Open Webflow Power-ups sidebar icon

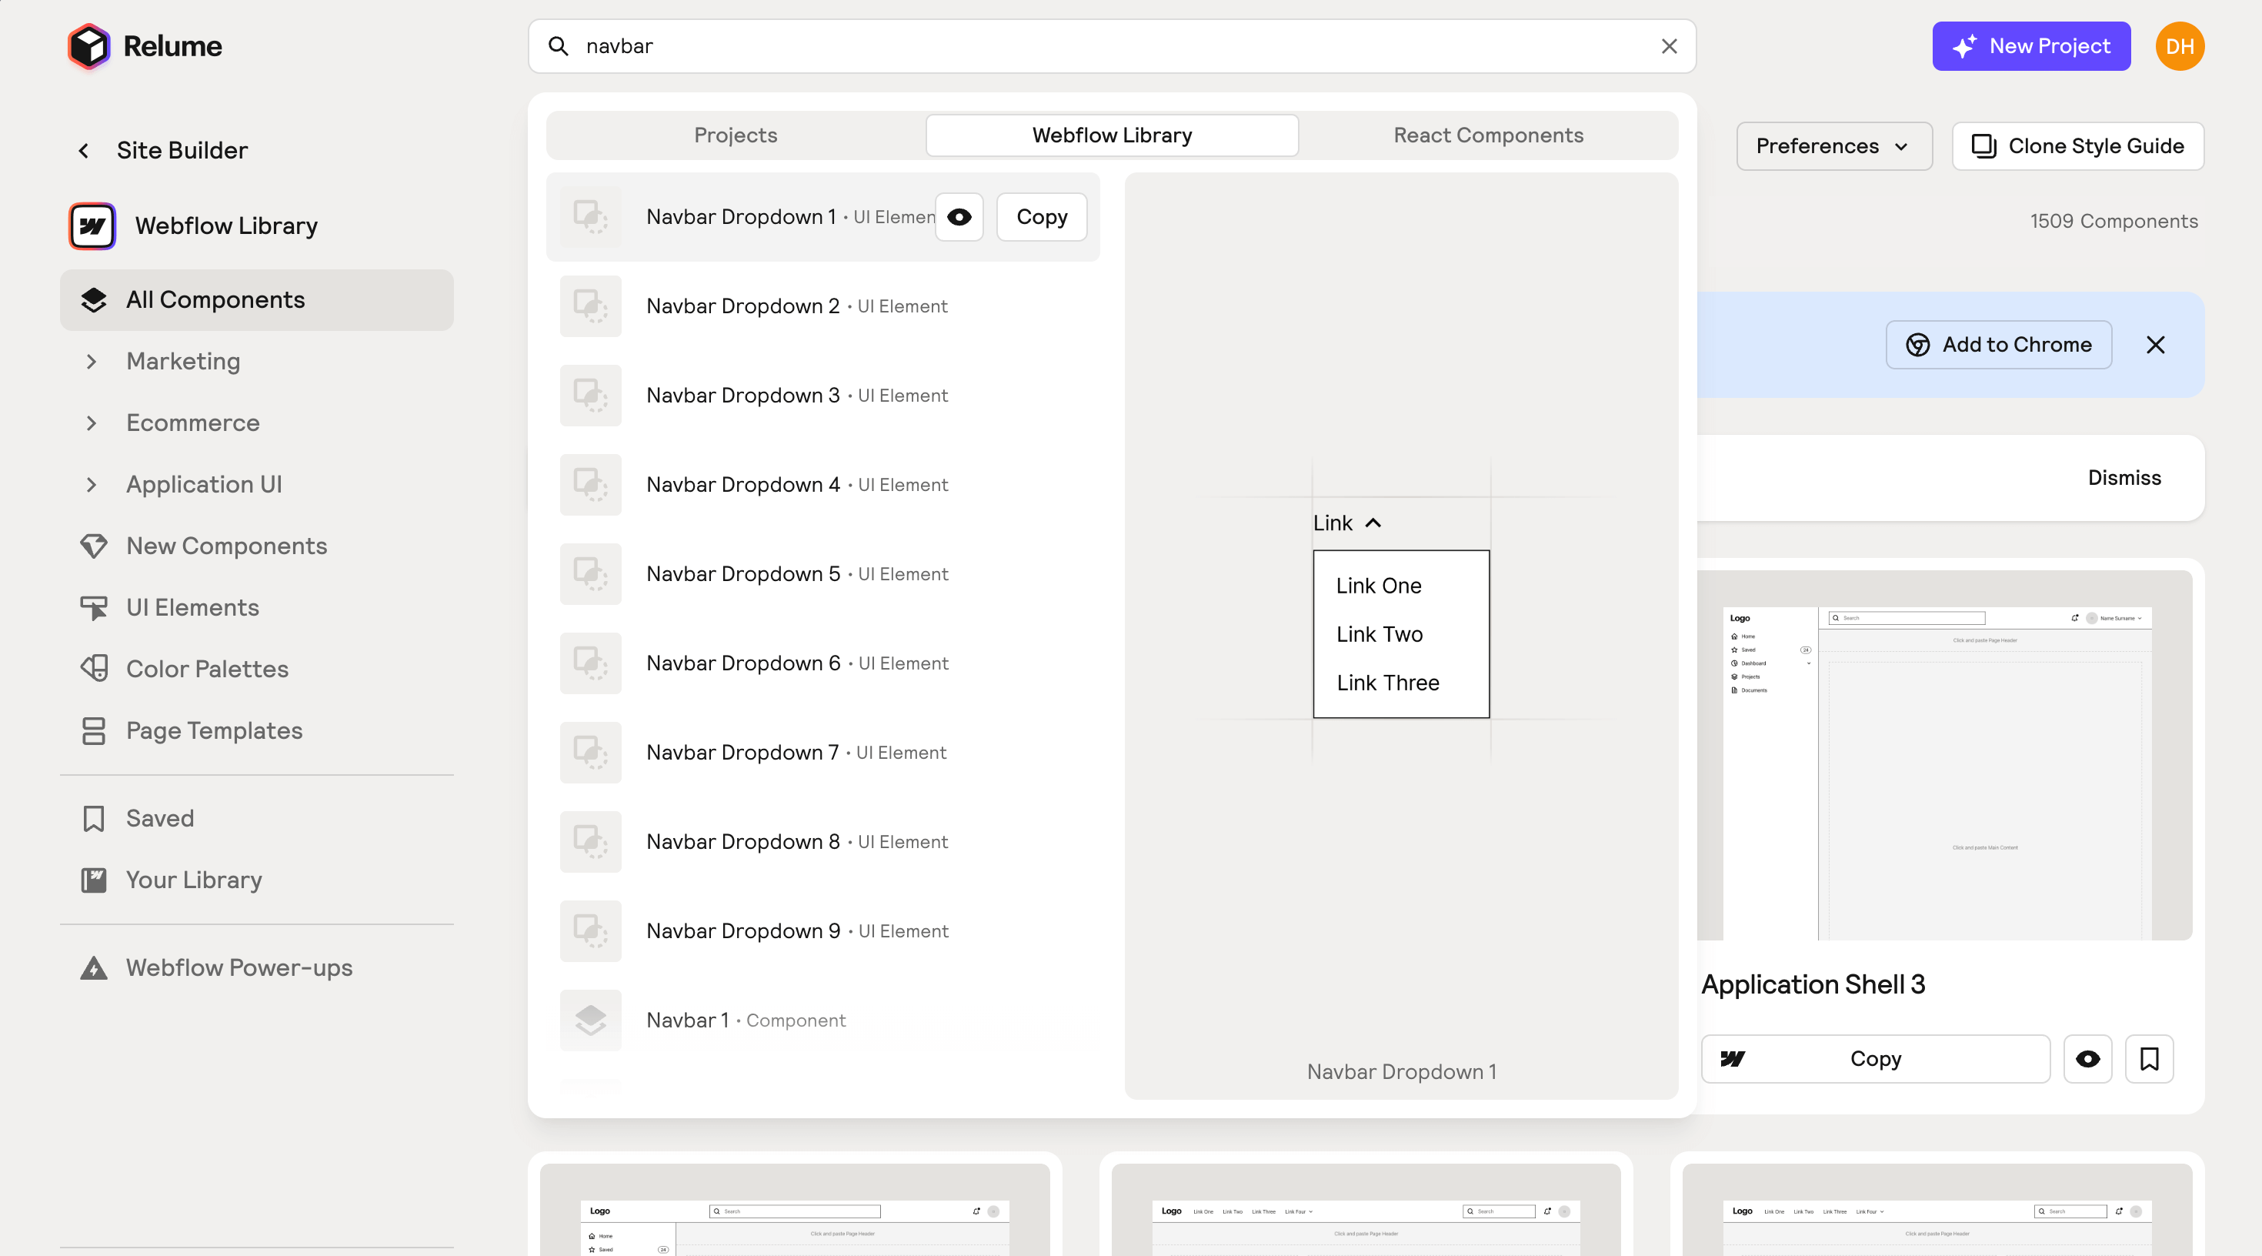[x=93, y=967]
